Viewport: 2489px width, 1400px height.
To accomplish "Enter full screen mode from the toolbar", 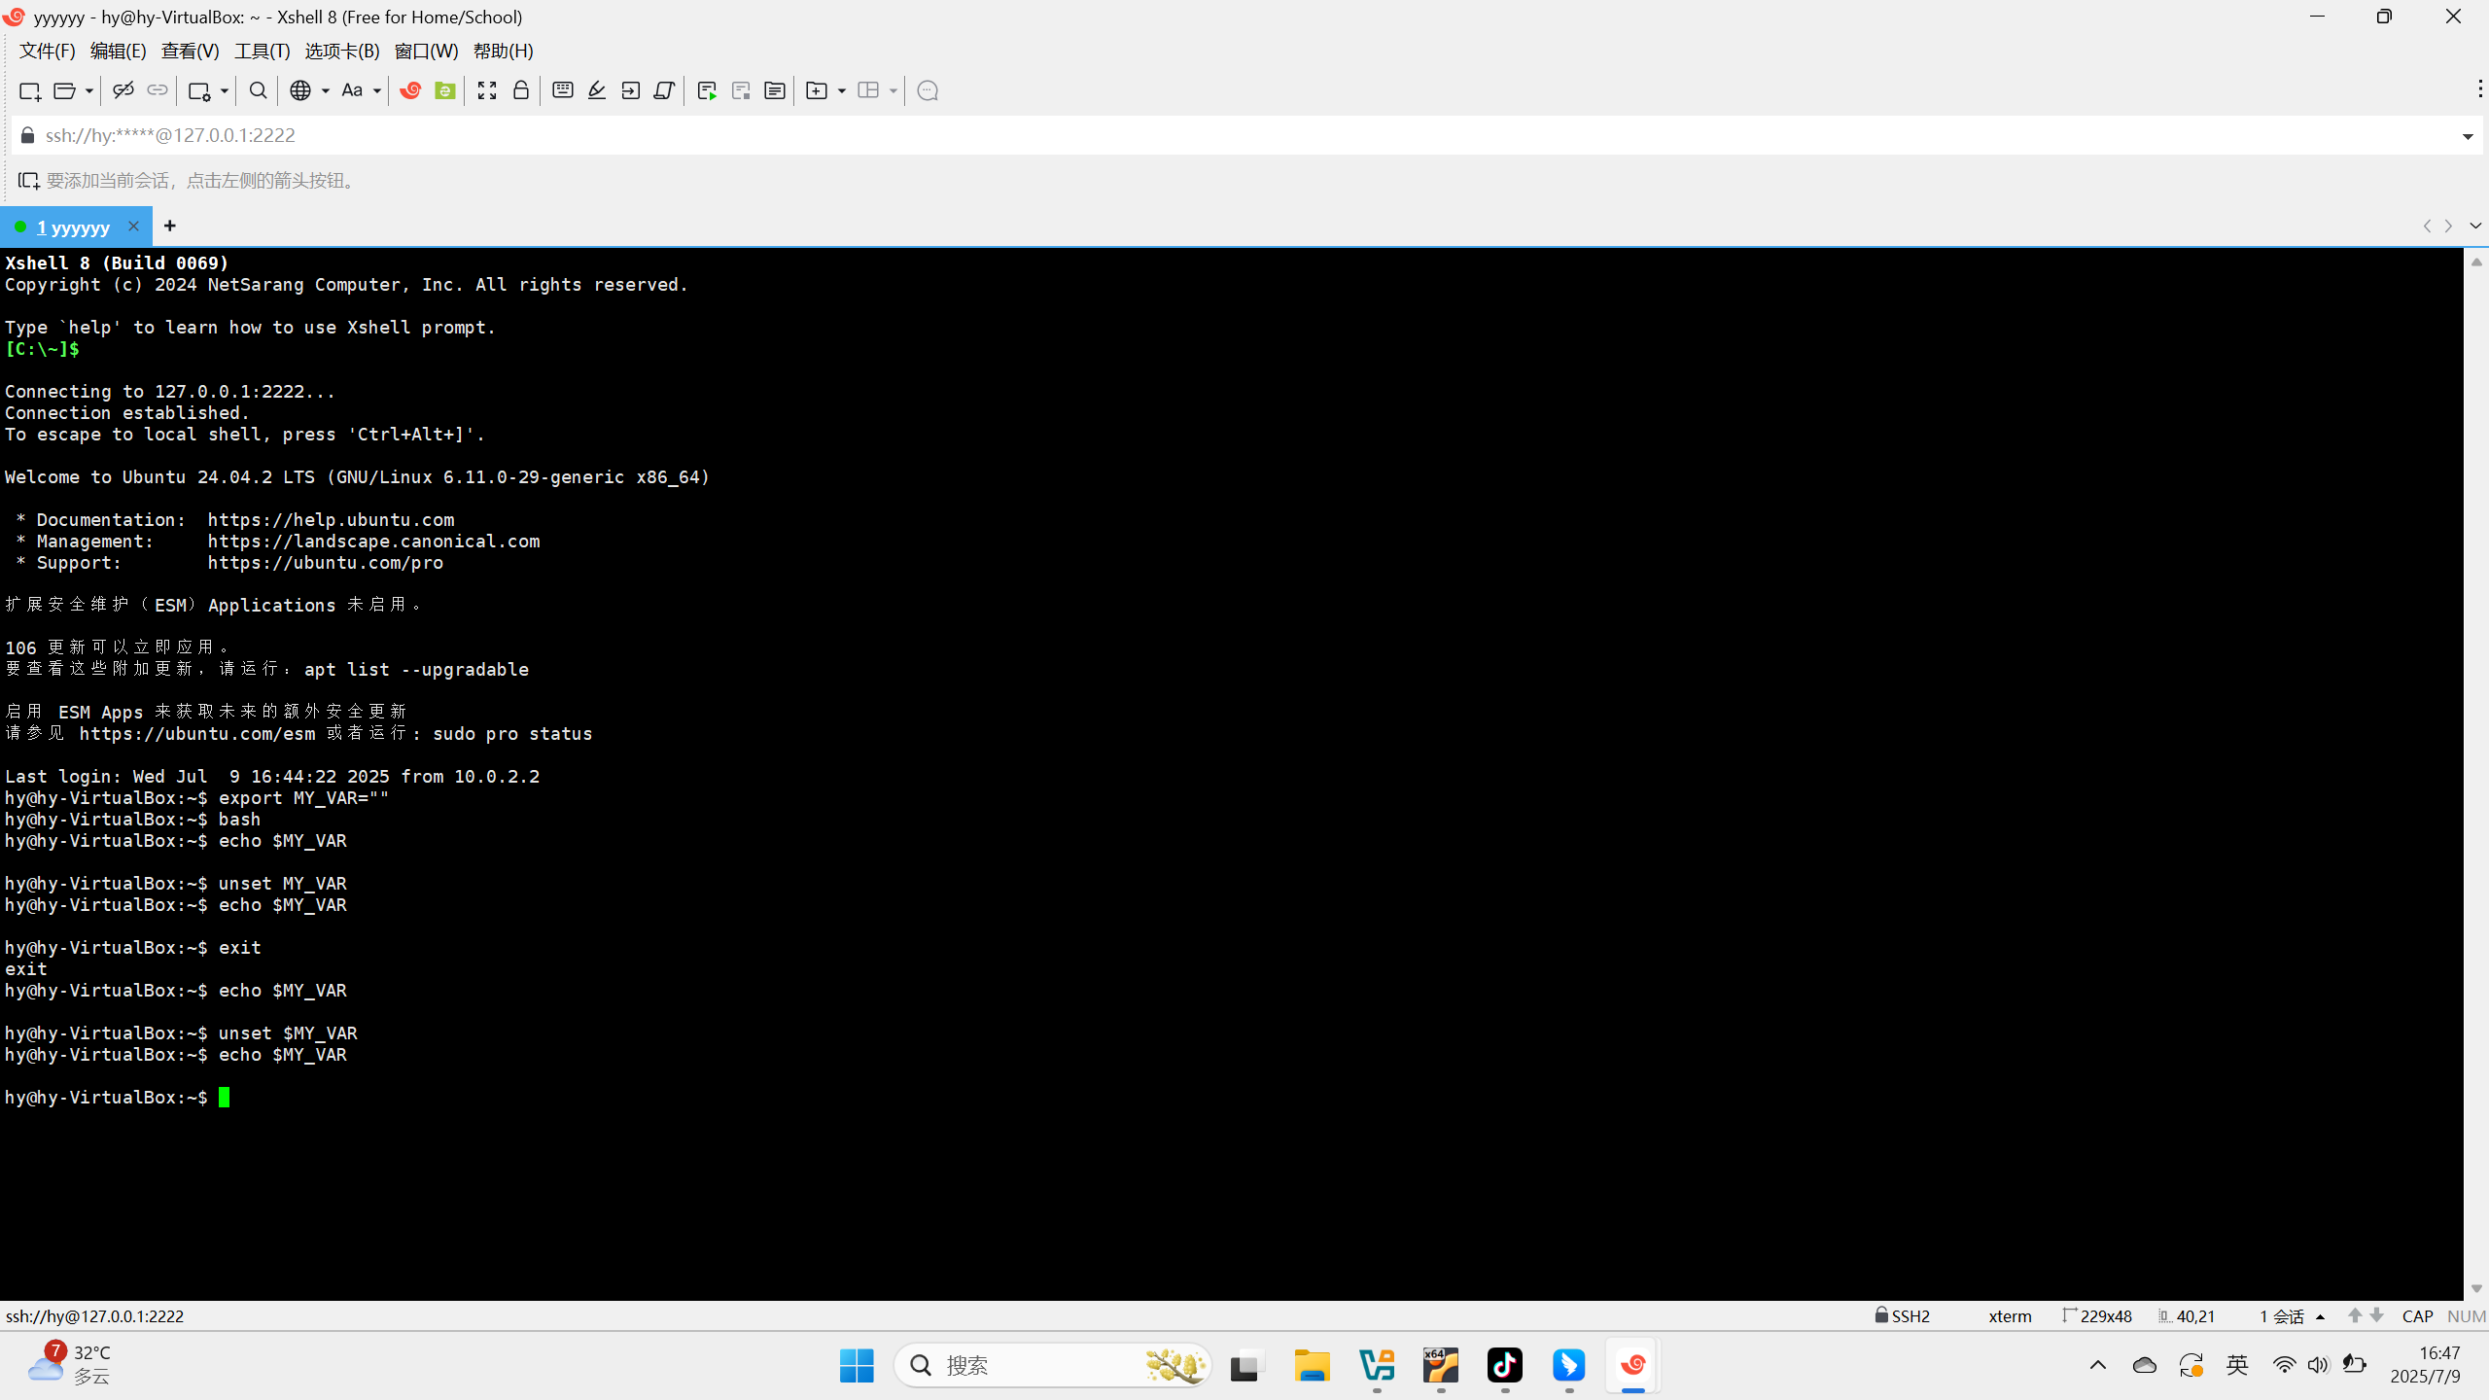I will point(487,90).
